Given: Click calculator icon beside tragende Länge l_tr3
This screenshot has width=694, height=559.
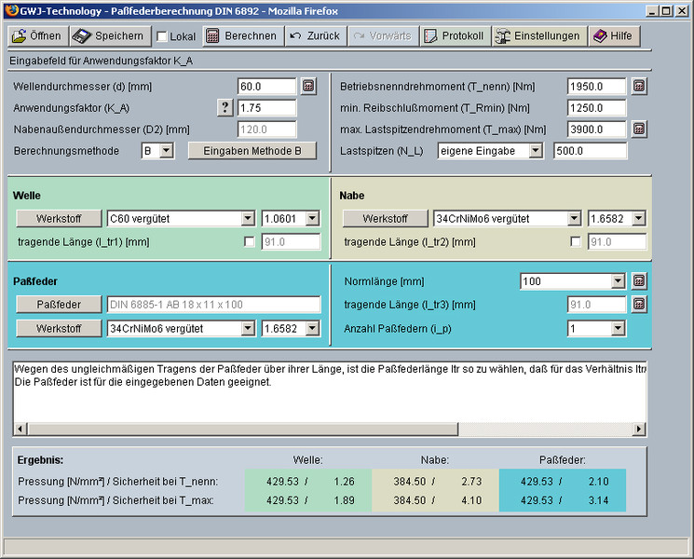Looking at the screenshot, I should (639, 304).
